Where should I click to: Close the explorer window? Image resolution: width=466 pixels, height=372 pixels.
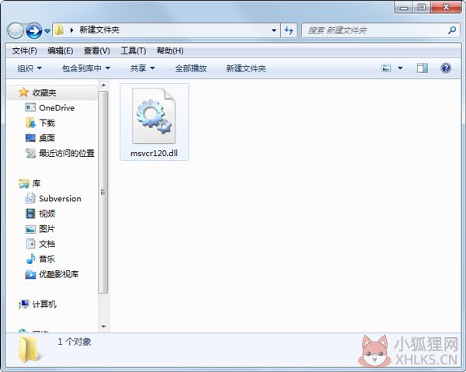(446, 7)
